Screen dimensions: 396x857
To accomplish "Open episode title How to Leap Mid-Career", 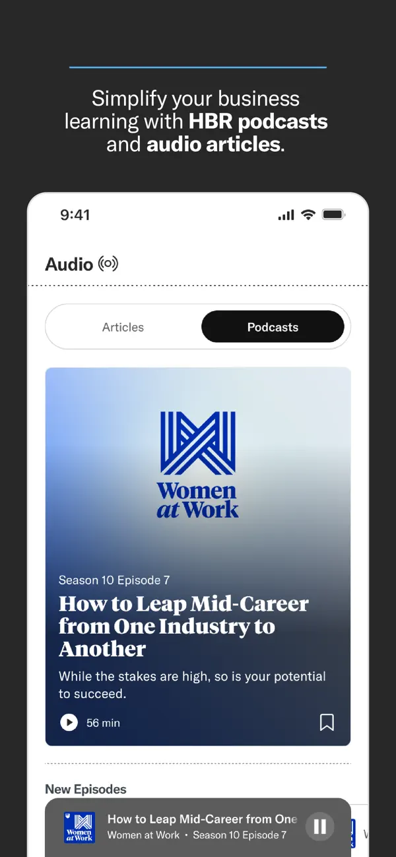I will coord(183,626).
